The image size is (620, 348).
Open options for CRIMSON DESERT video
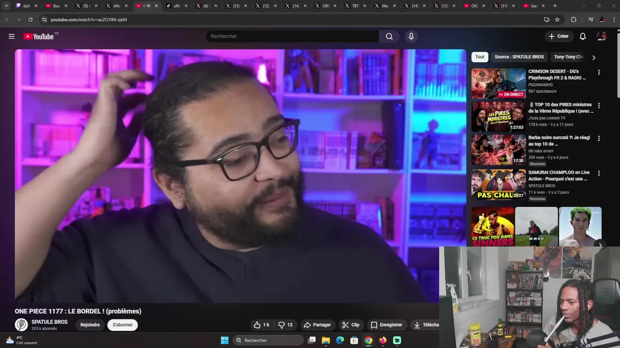[x=599, y=72]
